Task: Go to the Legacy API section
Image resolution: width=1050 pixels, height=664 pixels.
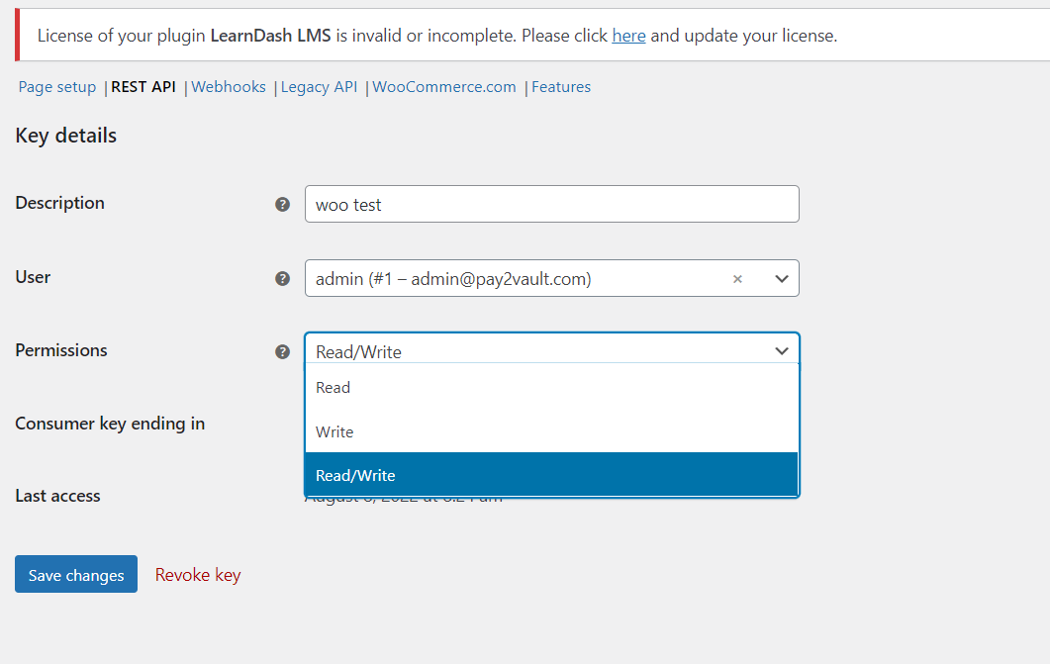Action: (319, 87)
